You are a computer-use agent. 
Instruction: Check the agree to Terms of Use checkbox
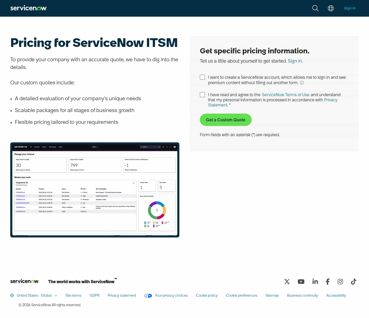click(x=202, y=95)
